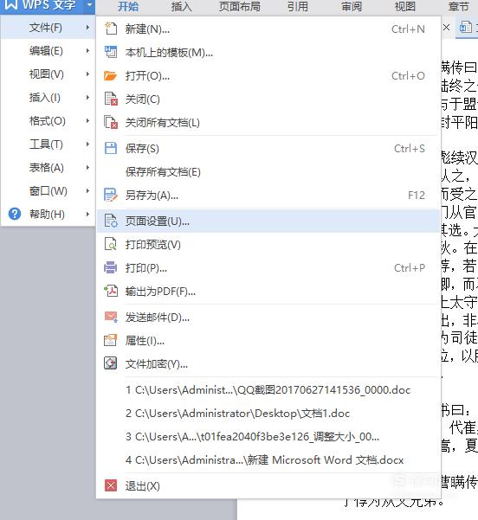The height and width of the screenshot is (520, 478).
Task: Click the WPS logo icon
Action: [11, 5]
